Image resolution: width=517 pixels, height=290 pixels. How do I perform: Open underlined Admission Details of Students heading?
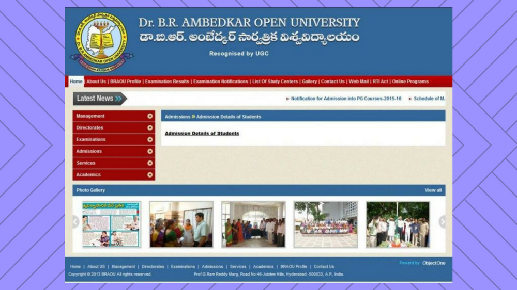click(x=202, y=133)
